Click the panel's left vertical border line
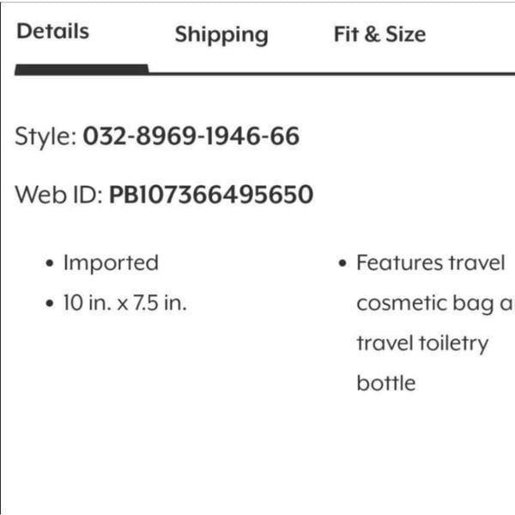Viewport: 515px width, 515px height. (1, 259)
